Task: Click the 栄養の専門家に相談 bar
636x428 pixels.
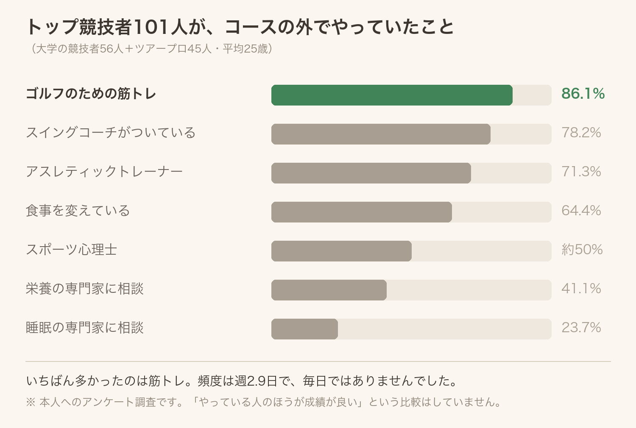Action: pyautogui.click(x=329, y=290)
